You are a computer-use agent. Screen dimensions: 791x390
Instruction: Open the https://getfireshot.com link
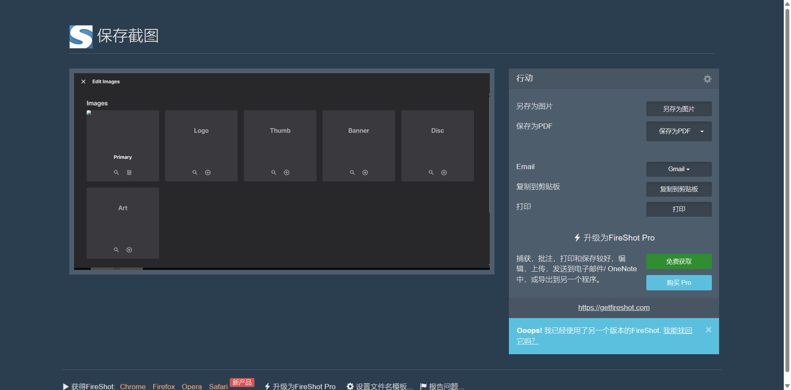pyautogui.click(x=614, y=307)
